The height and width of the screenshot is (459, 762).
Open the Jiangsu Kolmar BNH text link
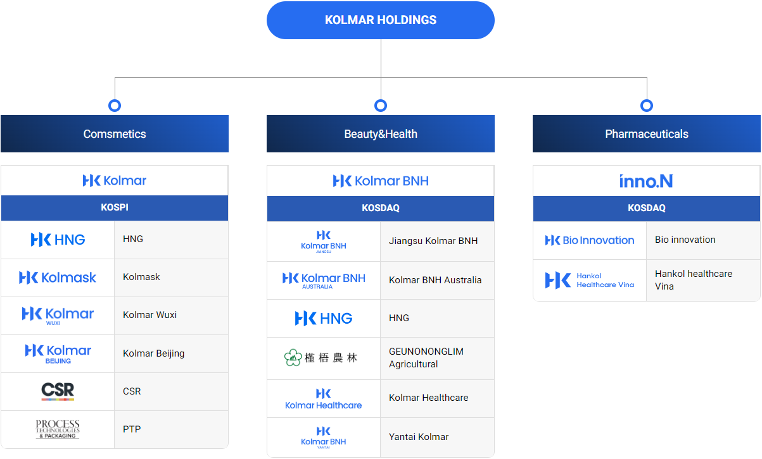pos(433,241)
